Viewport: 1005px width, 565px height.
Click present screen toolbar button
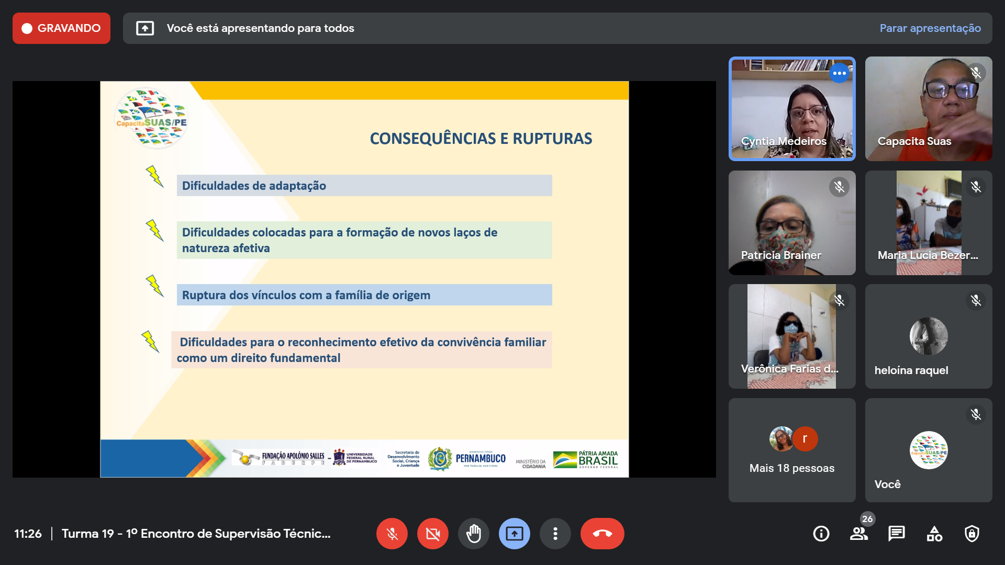pos(514,534)
